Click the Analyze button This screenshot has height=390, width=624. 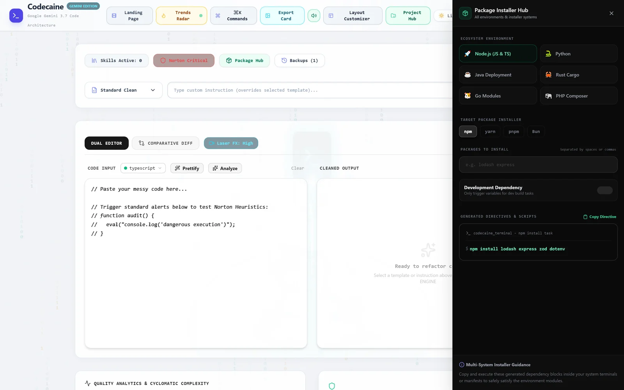[x=225, y=168]
